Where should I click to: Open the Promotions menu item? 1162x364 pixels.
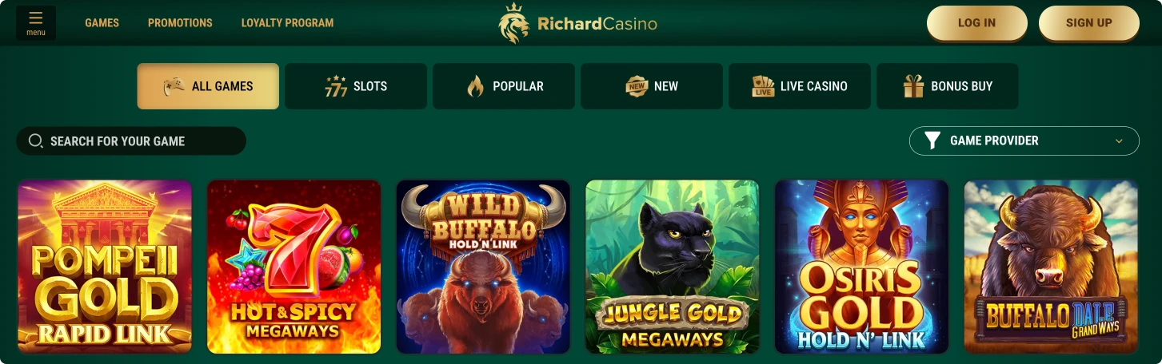pos(180,23)
